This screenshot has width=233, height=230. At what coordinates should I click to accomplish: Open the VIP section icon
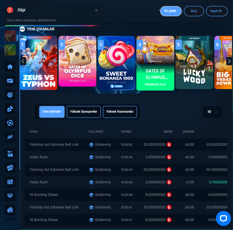pos(10,81)
